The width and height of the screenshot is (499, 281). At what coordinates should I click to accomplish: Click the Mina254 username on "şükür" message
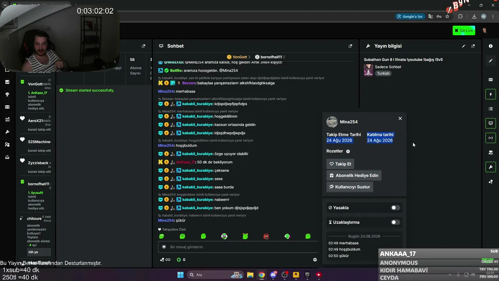[166, 221]
